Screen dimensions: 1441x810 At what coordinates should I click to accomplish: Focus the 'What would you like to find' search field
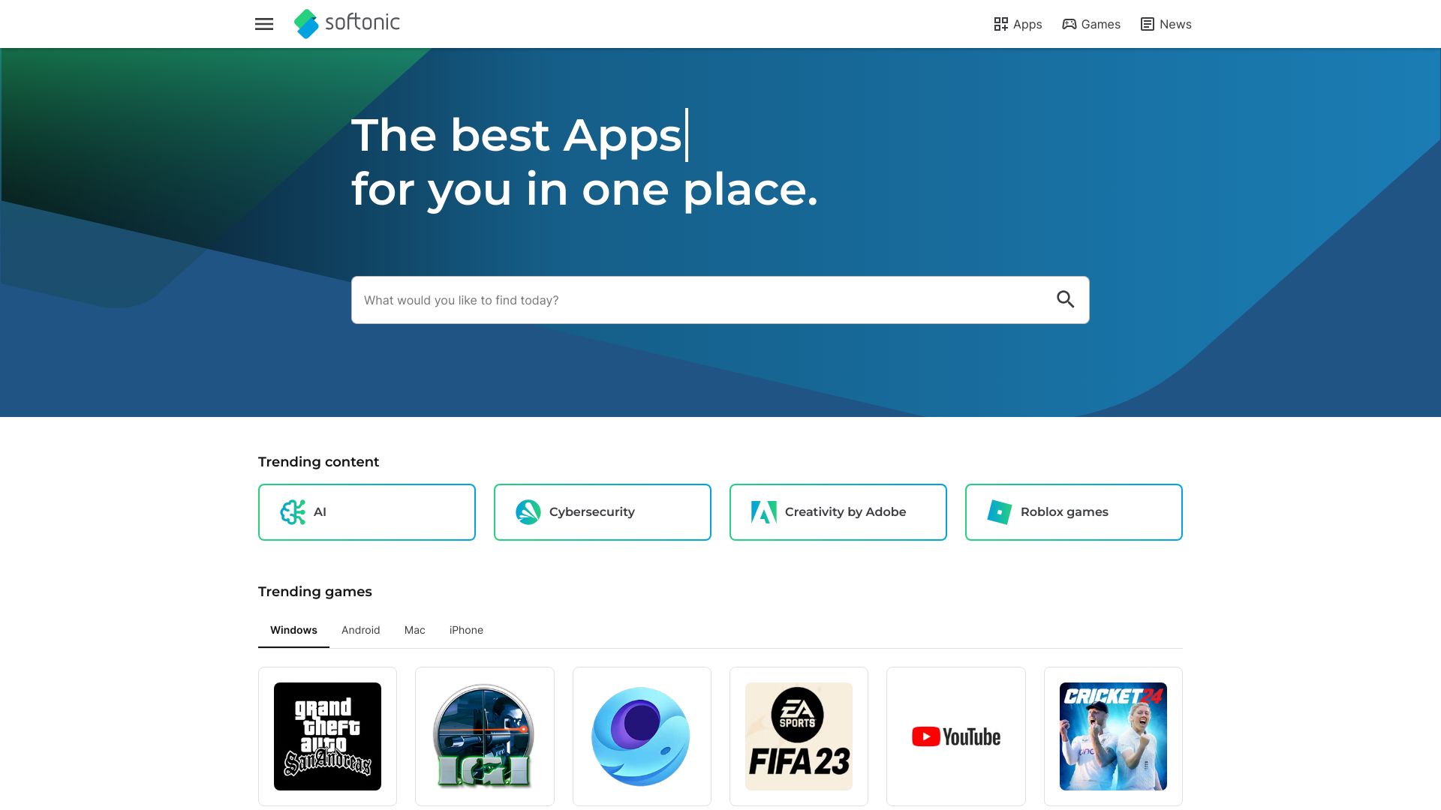[702, 300]
